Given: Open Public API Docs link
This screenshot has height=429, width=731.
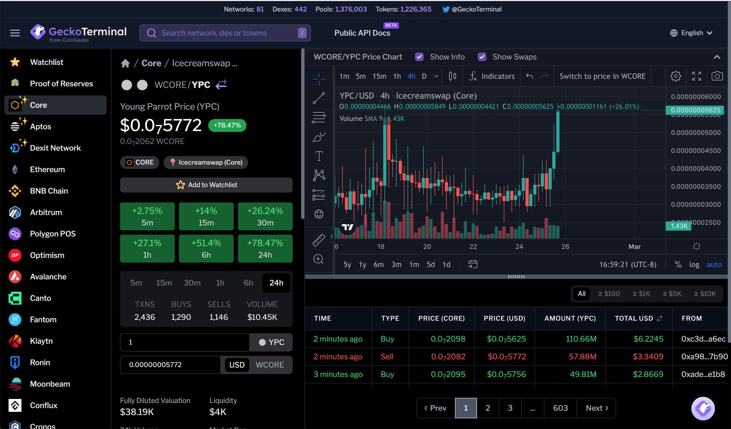Looking at the screenshot, I should pyautogui.click(x=362, y=33).
